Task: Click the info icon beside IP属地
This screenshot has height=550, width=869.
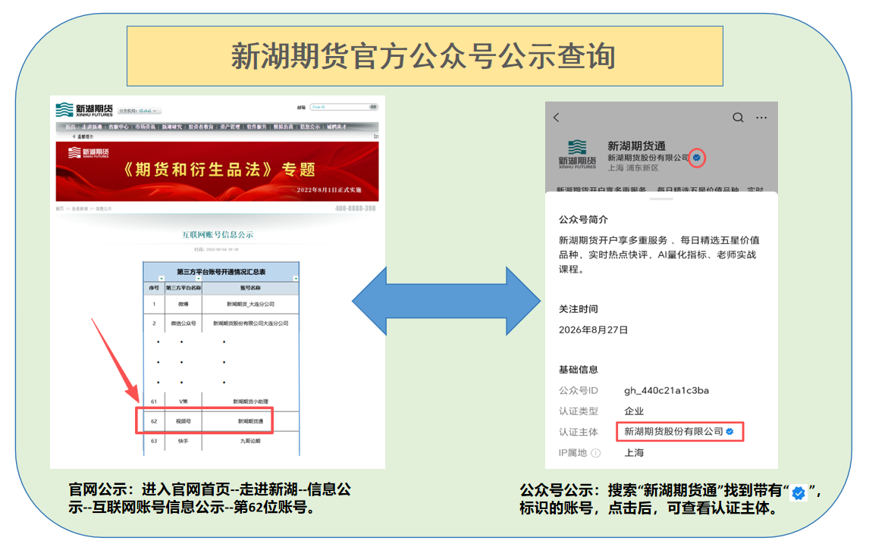Action: 596,453
